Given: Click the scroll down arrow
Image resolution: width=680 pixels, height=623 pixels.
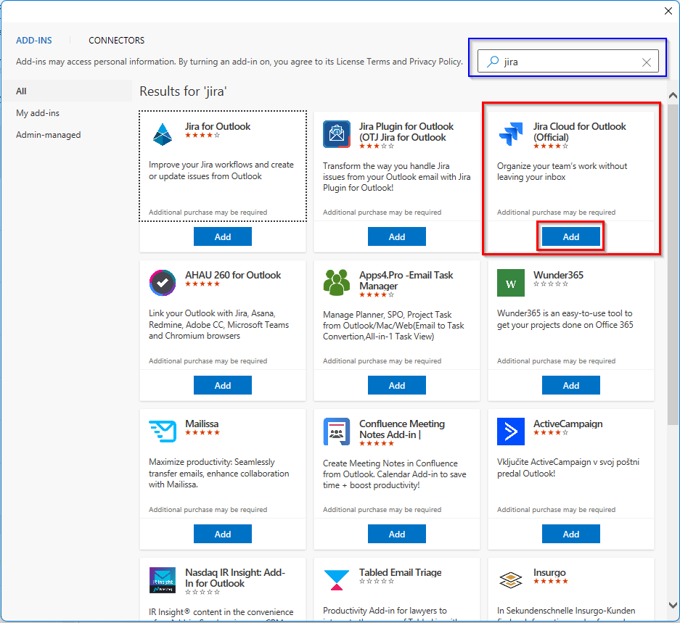Looking at the screenshot, I should pyautogui.click(x=673, y=605).
